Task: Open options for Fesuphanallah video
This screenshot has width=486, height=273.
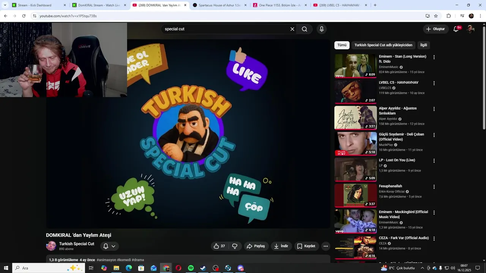Action: pos(434,187)
